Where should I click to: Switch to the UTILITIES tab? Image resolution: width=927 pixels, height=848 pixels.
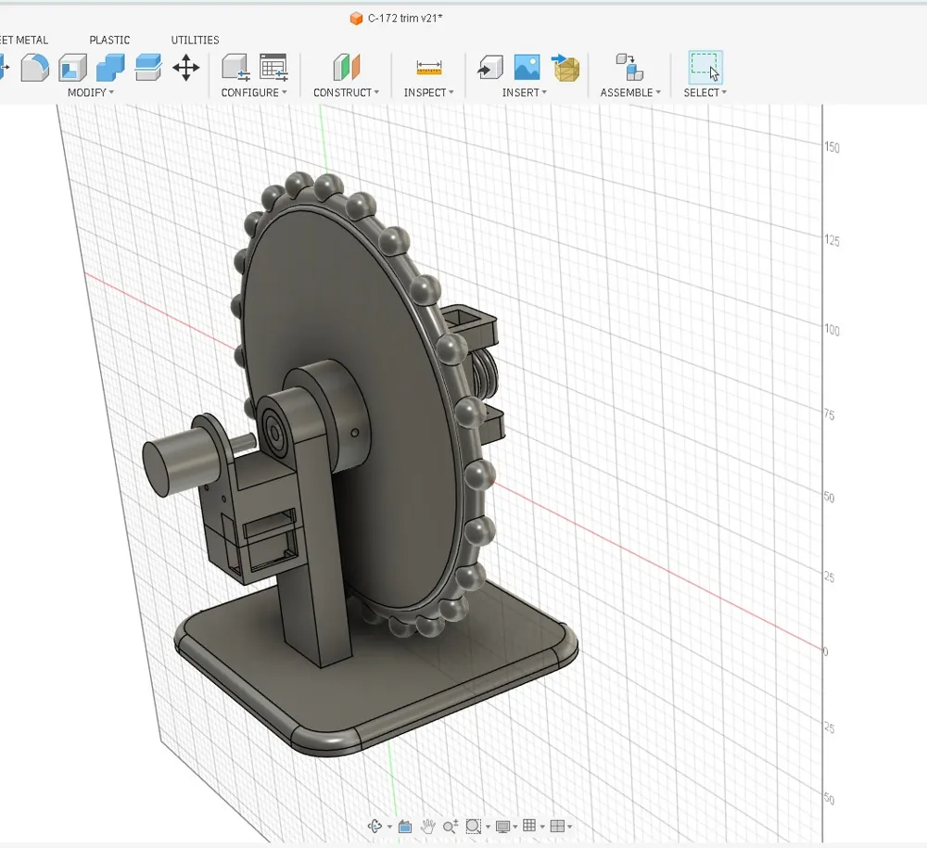[195, 40]
